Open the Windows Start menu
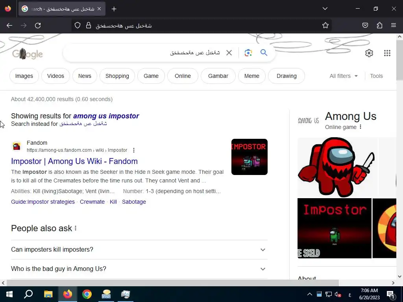The height and width of the screenshot is (302, 403). click(9, 294)
